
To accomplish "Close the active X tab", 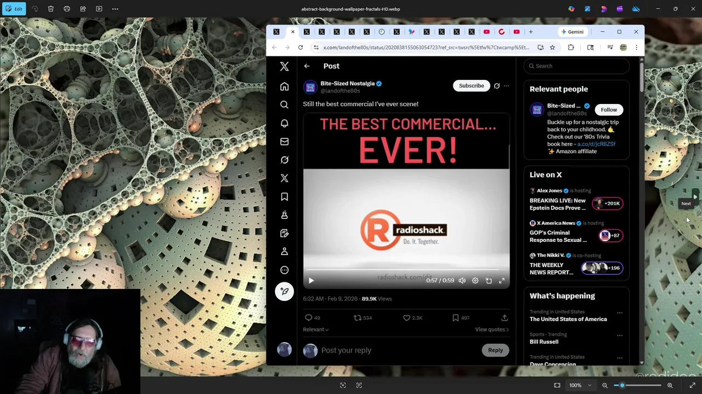I will point(292,32).
